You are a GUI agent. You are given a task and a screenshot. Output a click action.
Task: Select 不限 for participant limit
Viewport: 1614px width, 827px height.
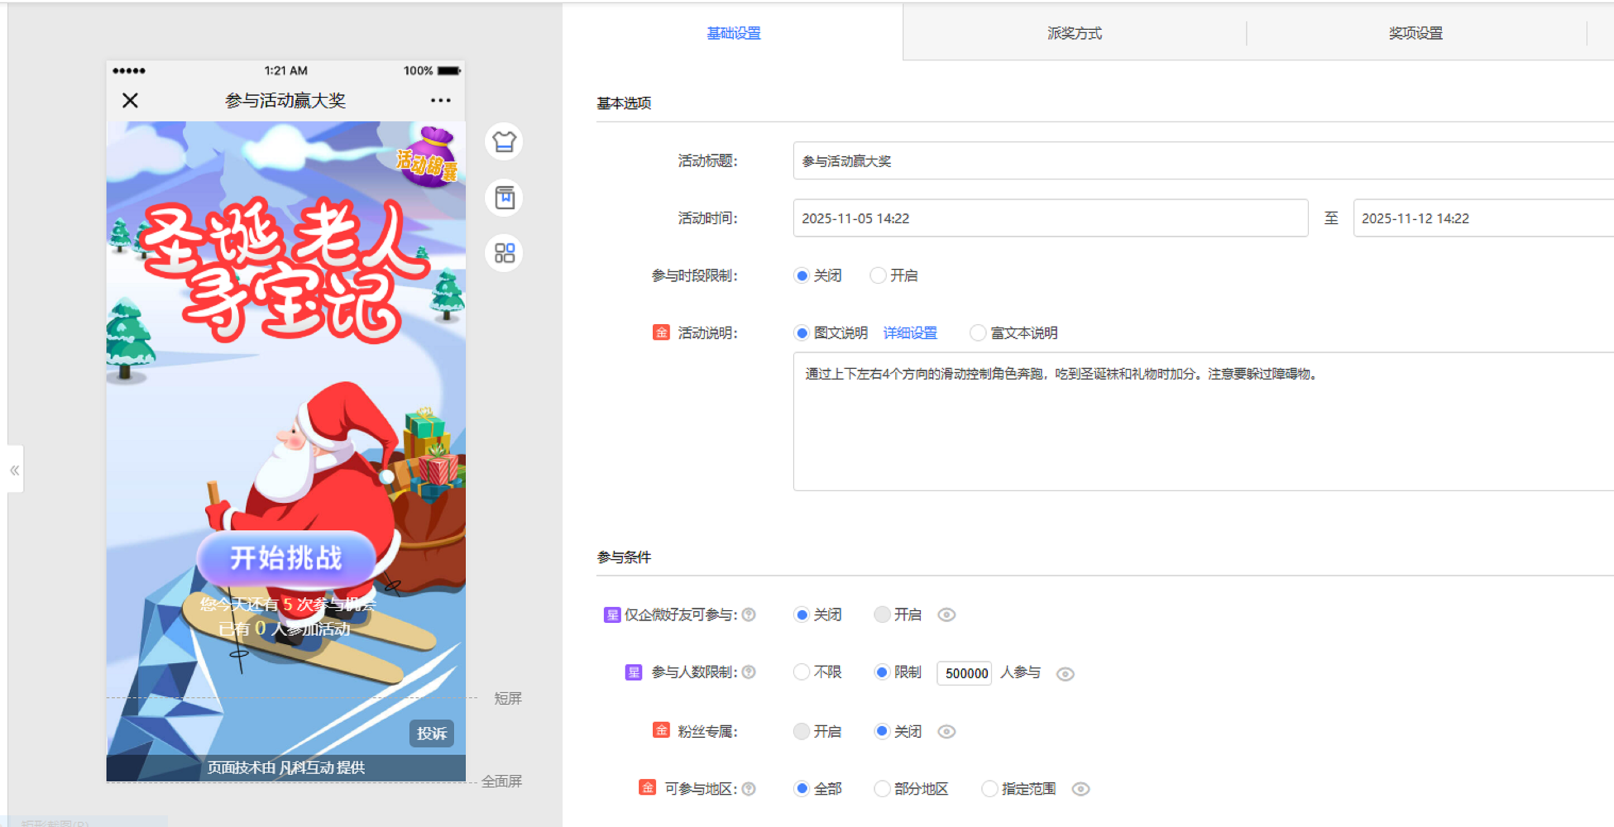point(801,672)
